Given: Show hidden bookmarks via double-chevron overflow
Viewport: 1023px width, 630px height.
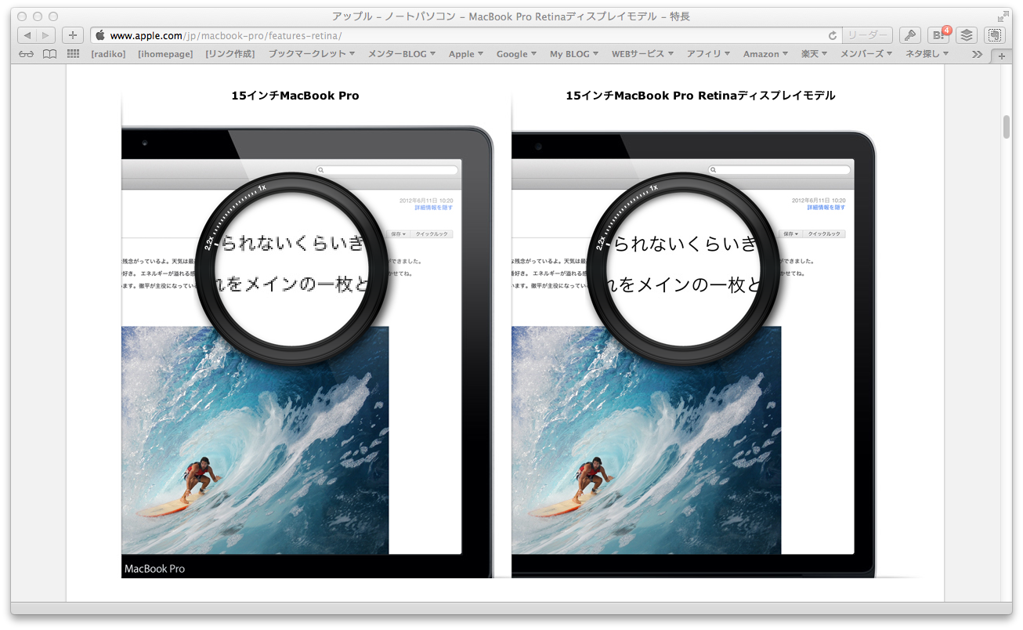Looking at the screenshot, I should (977, 54).
